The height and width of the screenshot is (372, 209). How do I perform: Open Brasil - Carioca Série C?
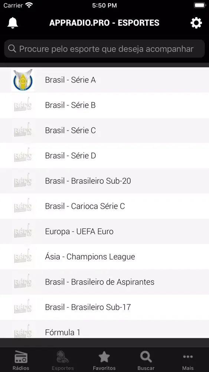pos(104,206)
